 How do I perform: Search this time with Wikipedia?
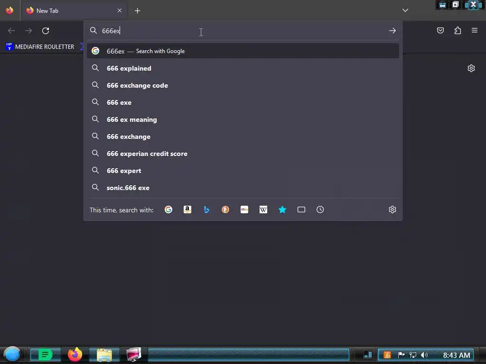[x=263, y=209]
